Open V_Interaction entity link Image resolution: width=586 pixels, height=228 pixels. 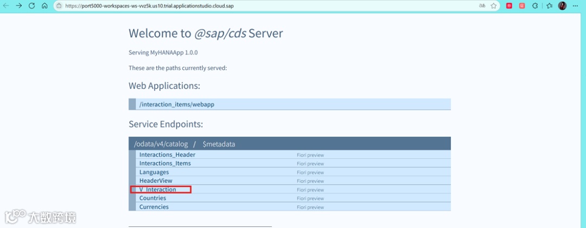pyautogui.click(x=158, y=190)
